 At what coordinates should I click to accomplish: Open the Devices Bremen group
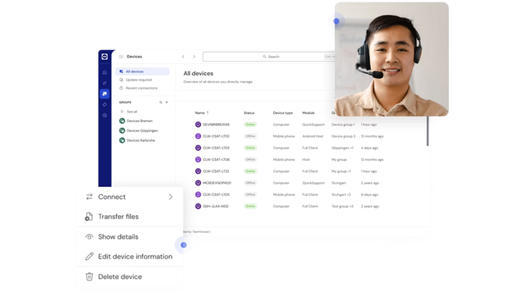click(140, 121)
